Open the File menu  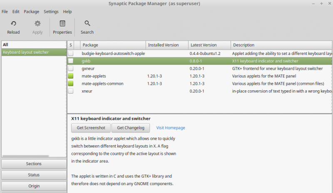(x=5, y=12)
